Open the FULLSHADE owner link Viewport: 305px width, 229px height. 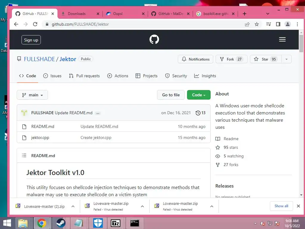(39, 59)
